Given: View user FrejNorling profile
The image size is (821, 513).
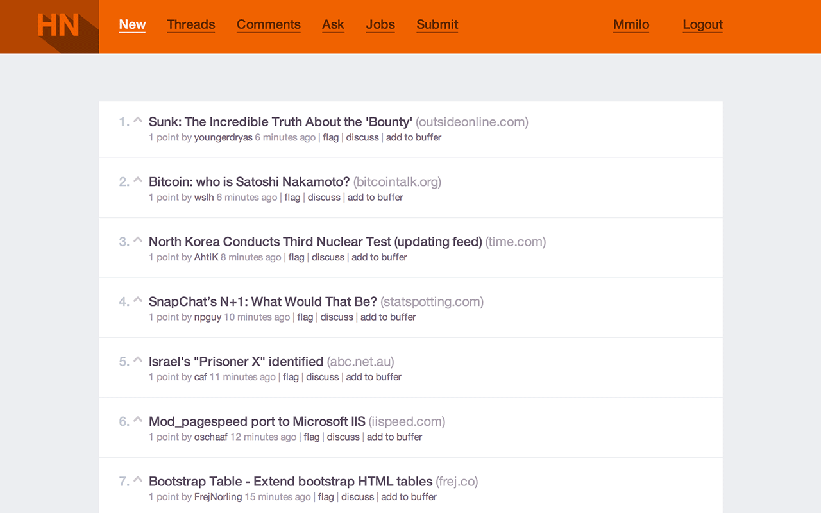Looking at the screenshot, I should click(218, 497).
